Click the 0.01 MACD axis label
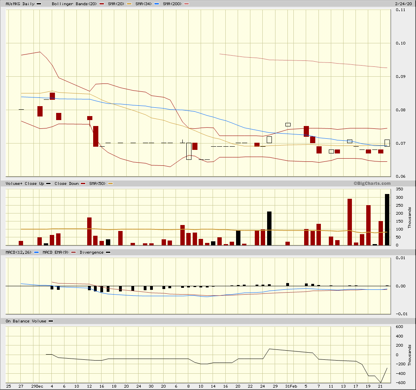 coord(400,258)
